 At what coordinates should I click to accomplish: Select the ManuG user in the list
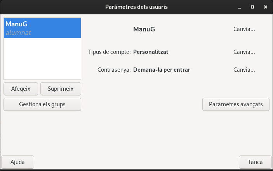click(x=42, y=28)
